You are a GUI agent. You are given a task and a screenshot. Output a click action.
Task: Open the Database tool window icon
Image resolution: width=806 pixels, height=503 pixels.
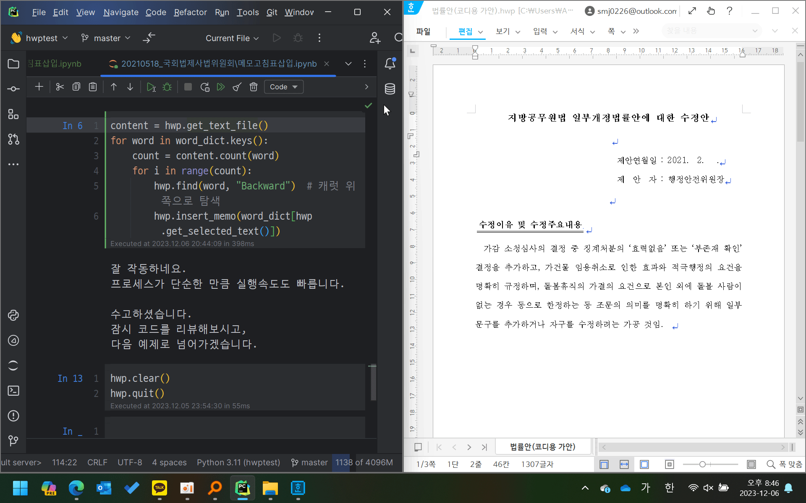pyautogui.click(x=390, y=89)
